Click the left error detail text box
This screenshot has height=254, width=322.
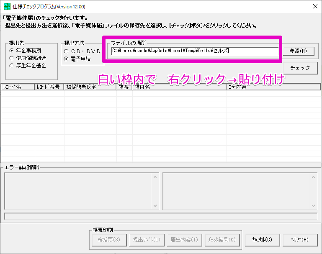tap(82, 191)
